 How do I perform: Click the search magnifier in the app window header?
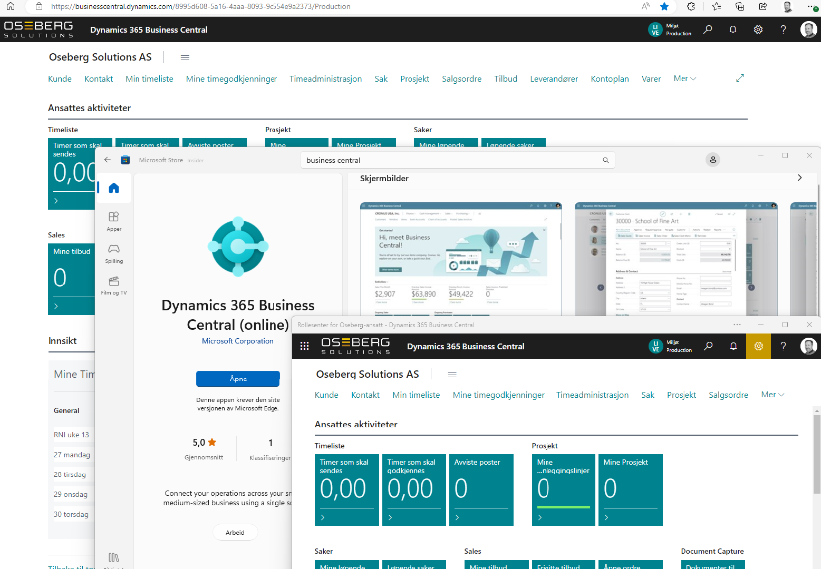pyautogui.click(x=708, y=346)
